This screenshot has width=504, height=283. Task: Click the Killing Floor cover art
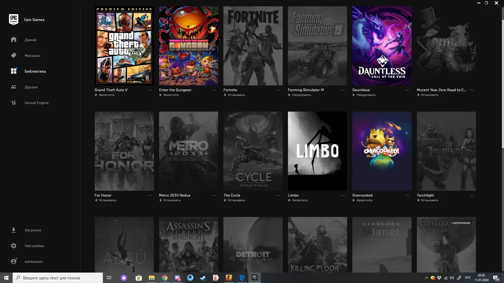coord(317,245)
